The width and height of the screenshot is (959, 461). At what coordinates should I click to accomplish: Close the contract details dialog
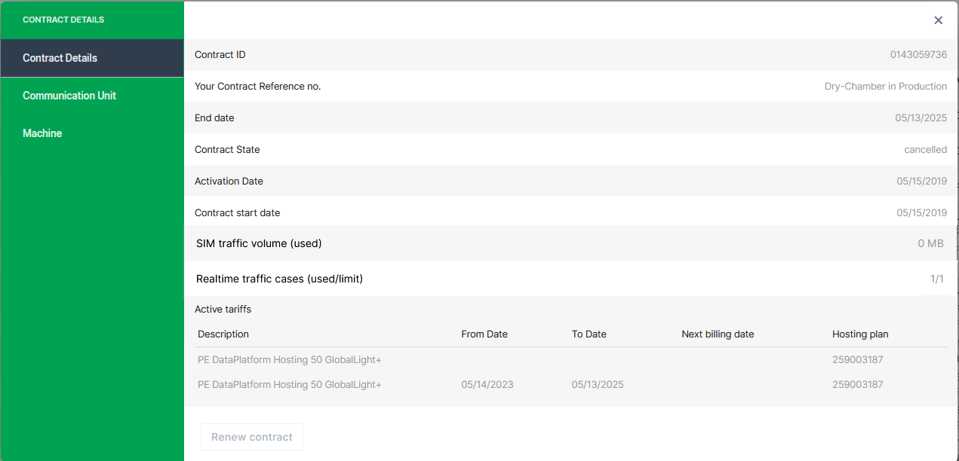938,20
